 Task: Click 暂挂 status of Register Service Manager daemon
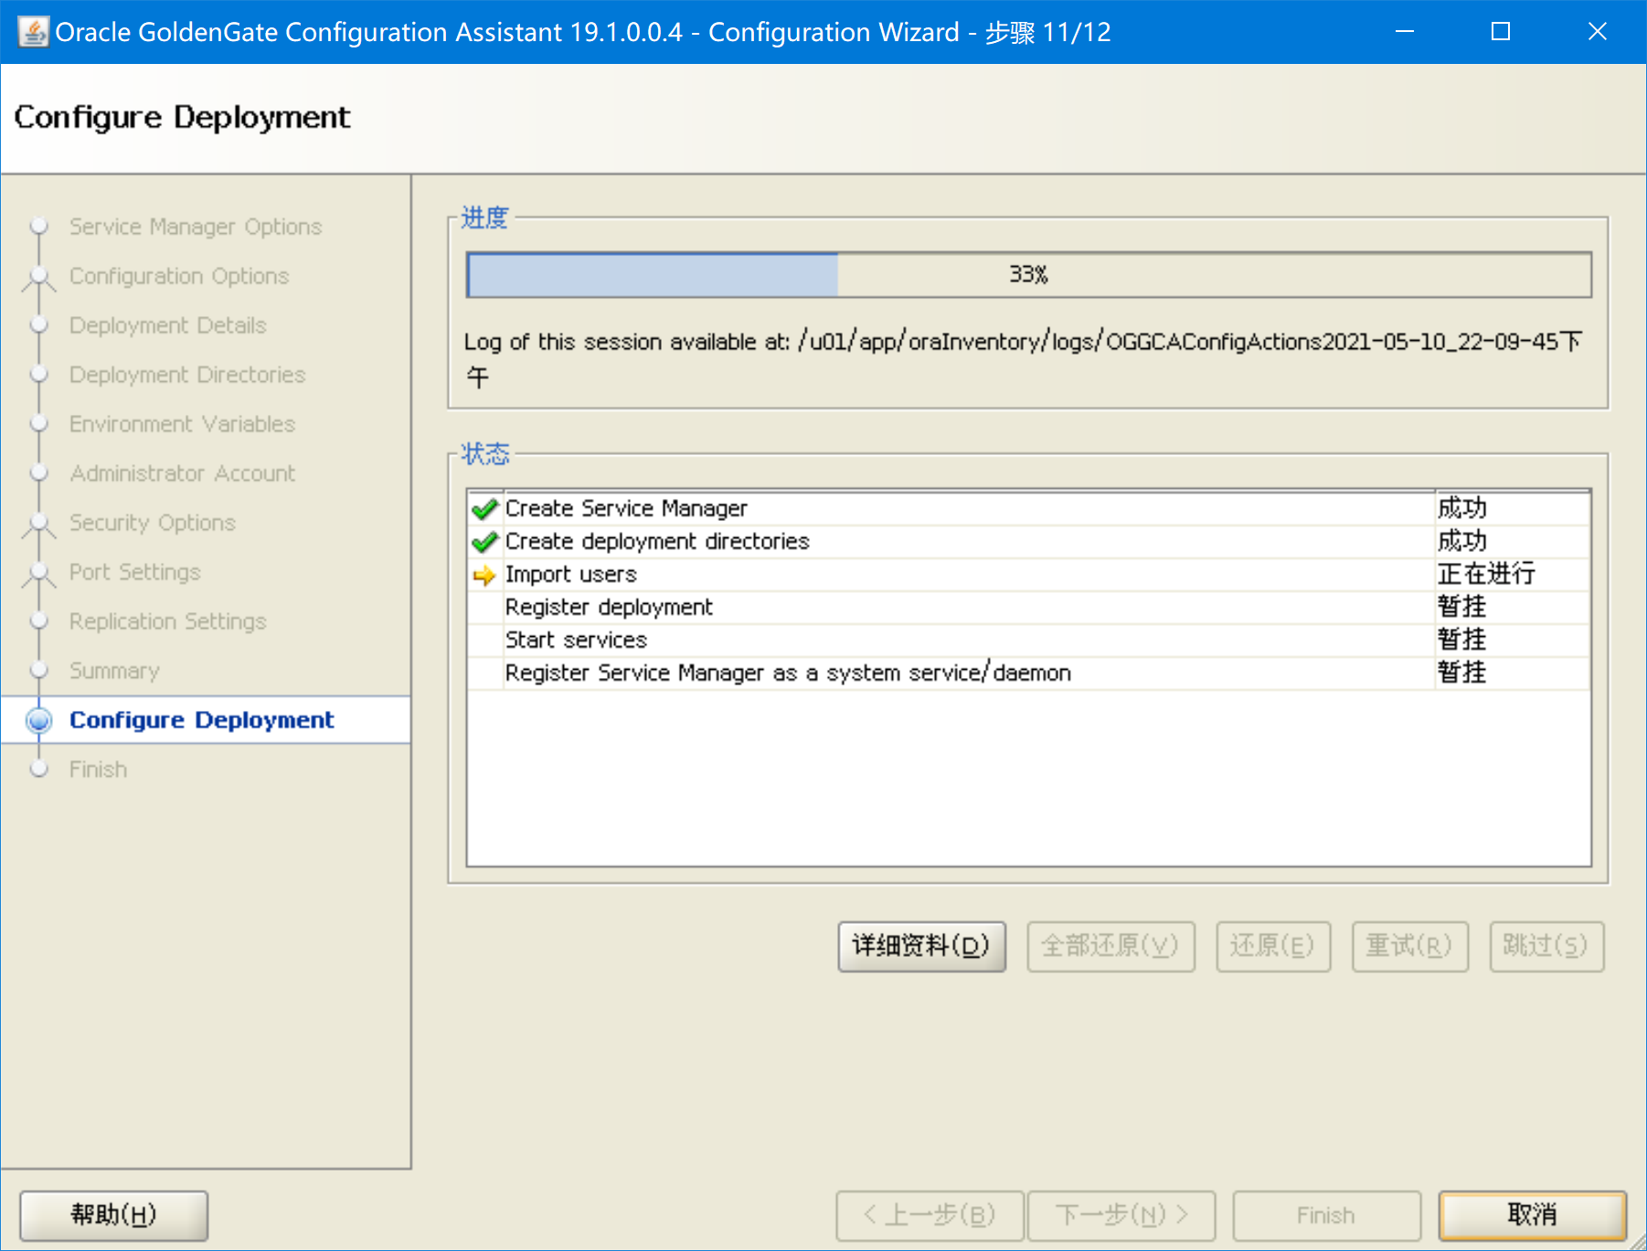point(1462,673)
